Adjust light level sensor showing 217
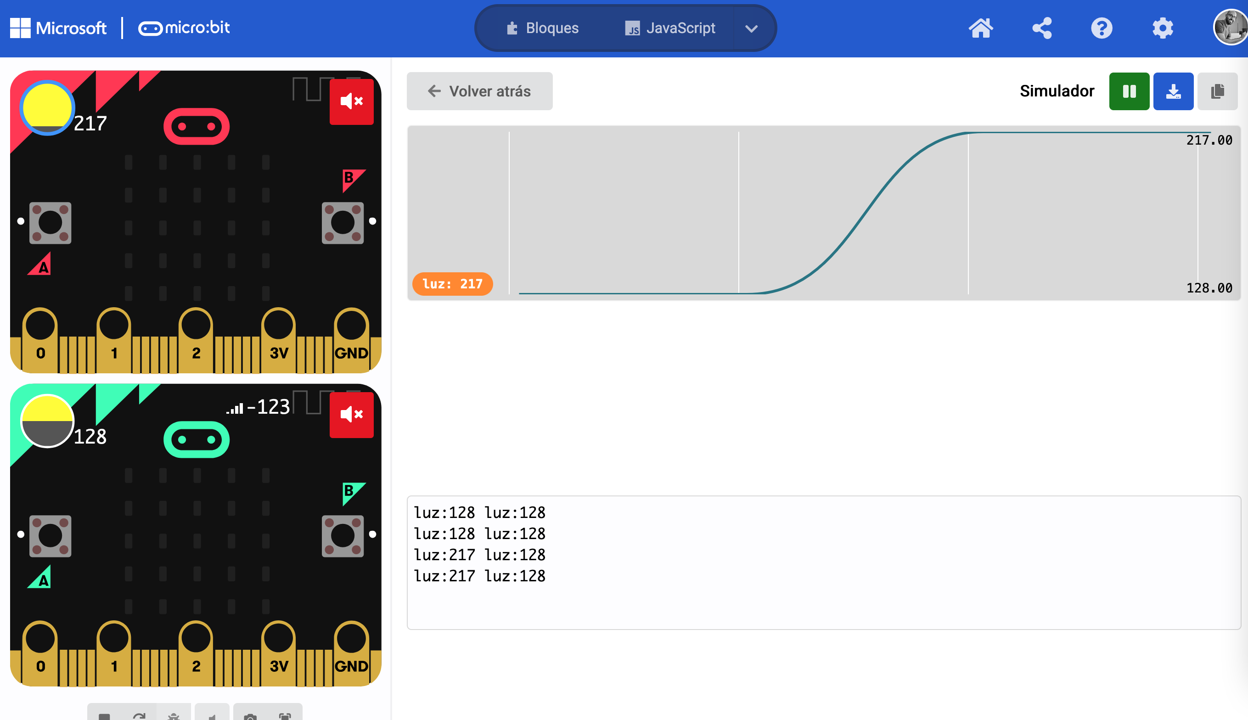Viewport: 1248px width, 720px height. [x=47, y=108]
